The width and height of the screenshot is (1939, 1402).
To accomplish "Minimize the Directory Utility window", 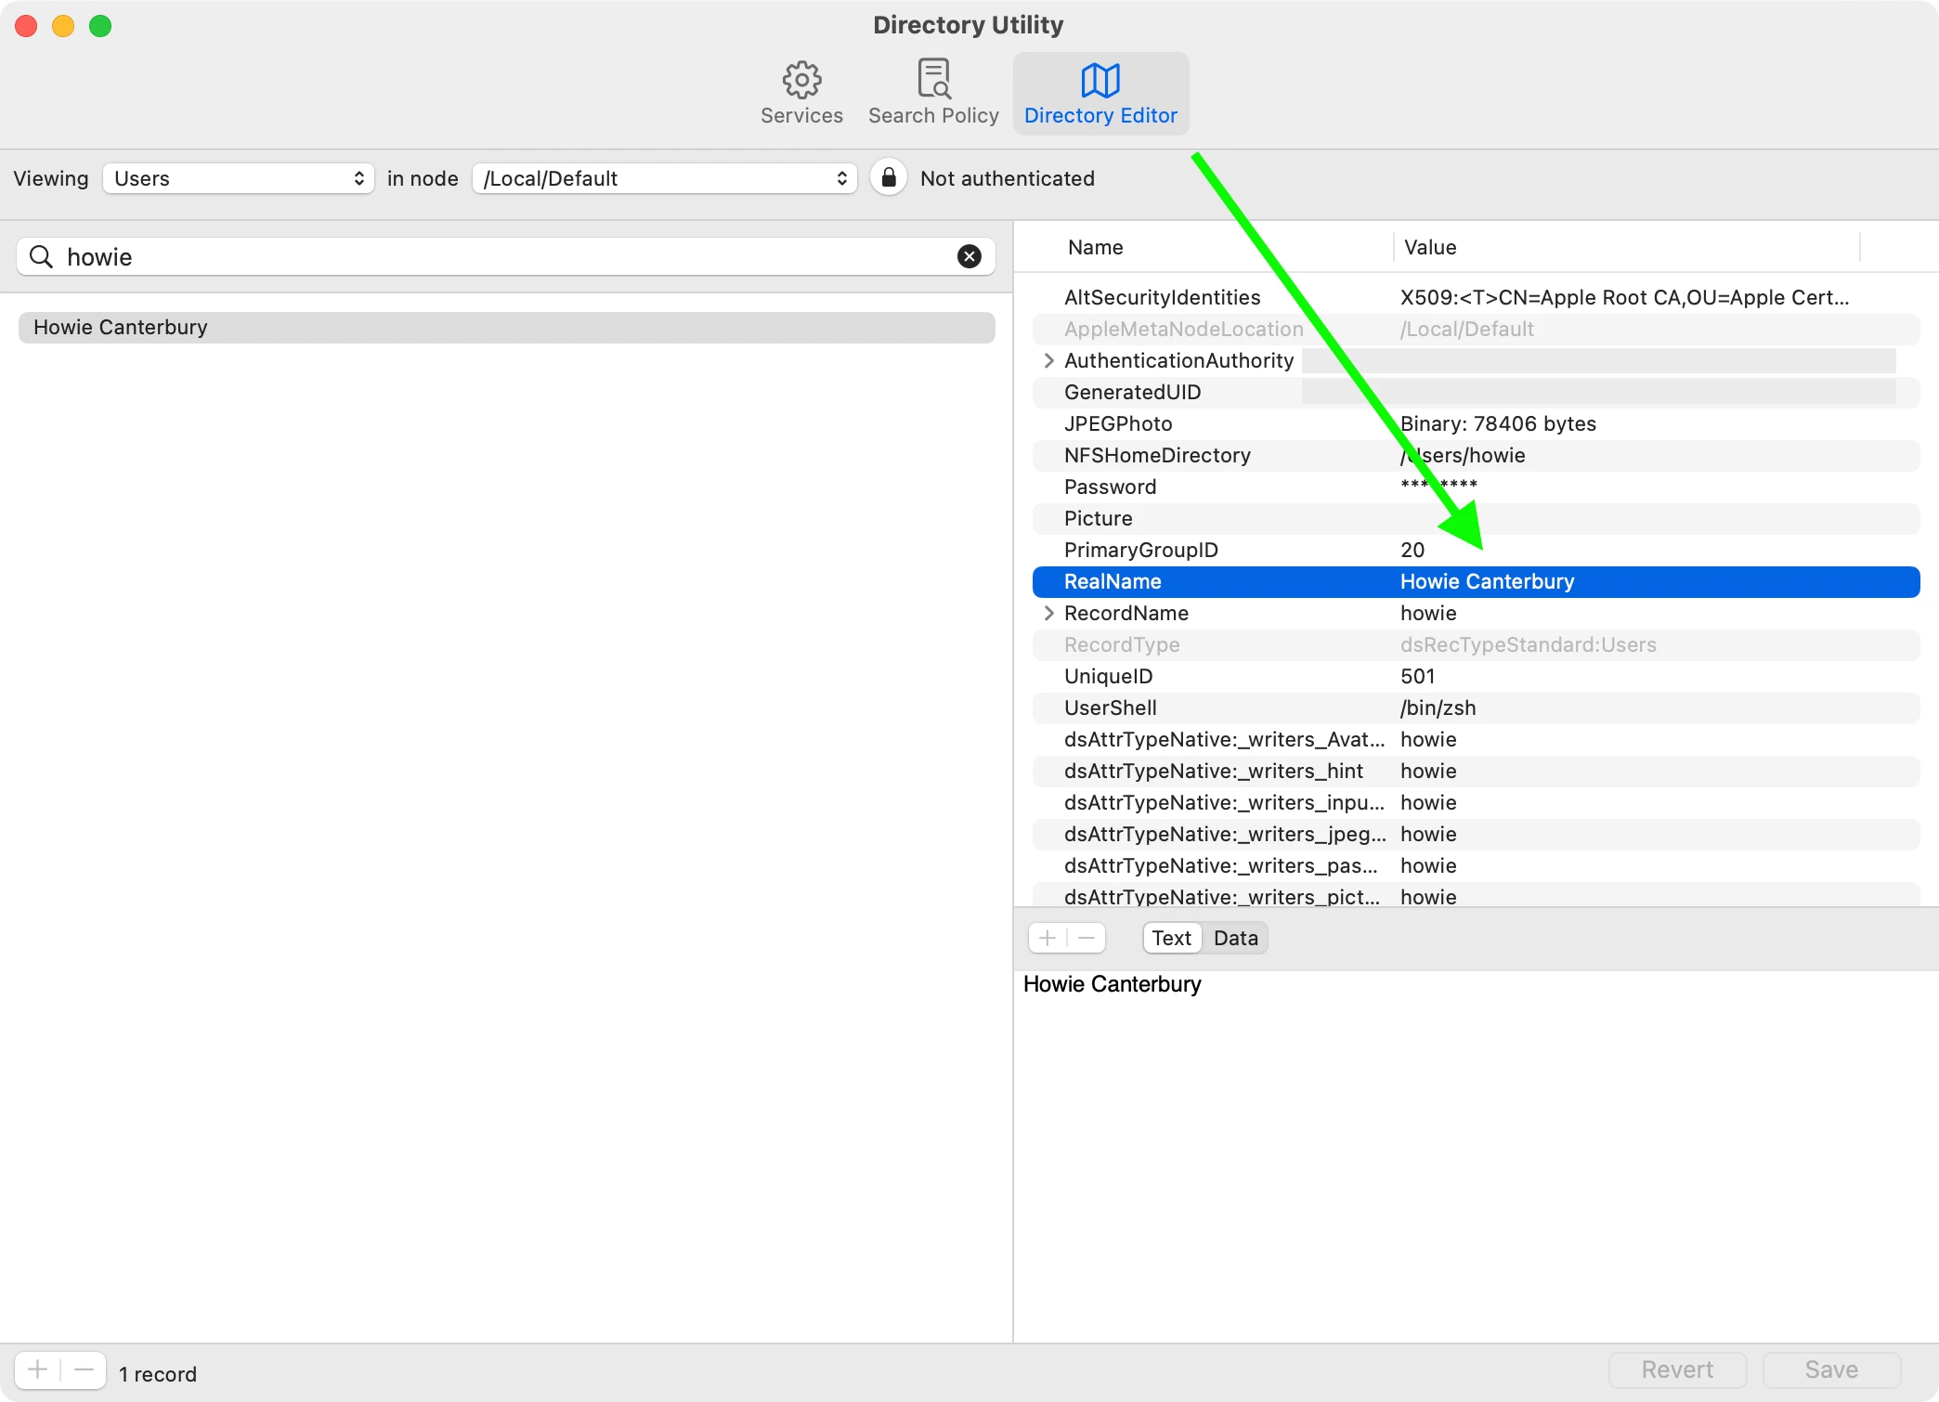I will [x=63, y=26].
